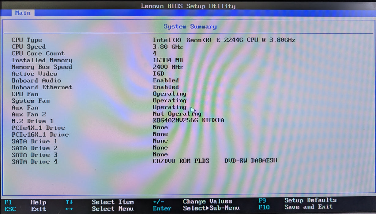The width and height of the screenshot is (376, 214).
Task: Select the PCIe4X_1 Drive label
Action: coord(38,128)
